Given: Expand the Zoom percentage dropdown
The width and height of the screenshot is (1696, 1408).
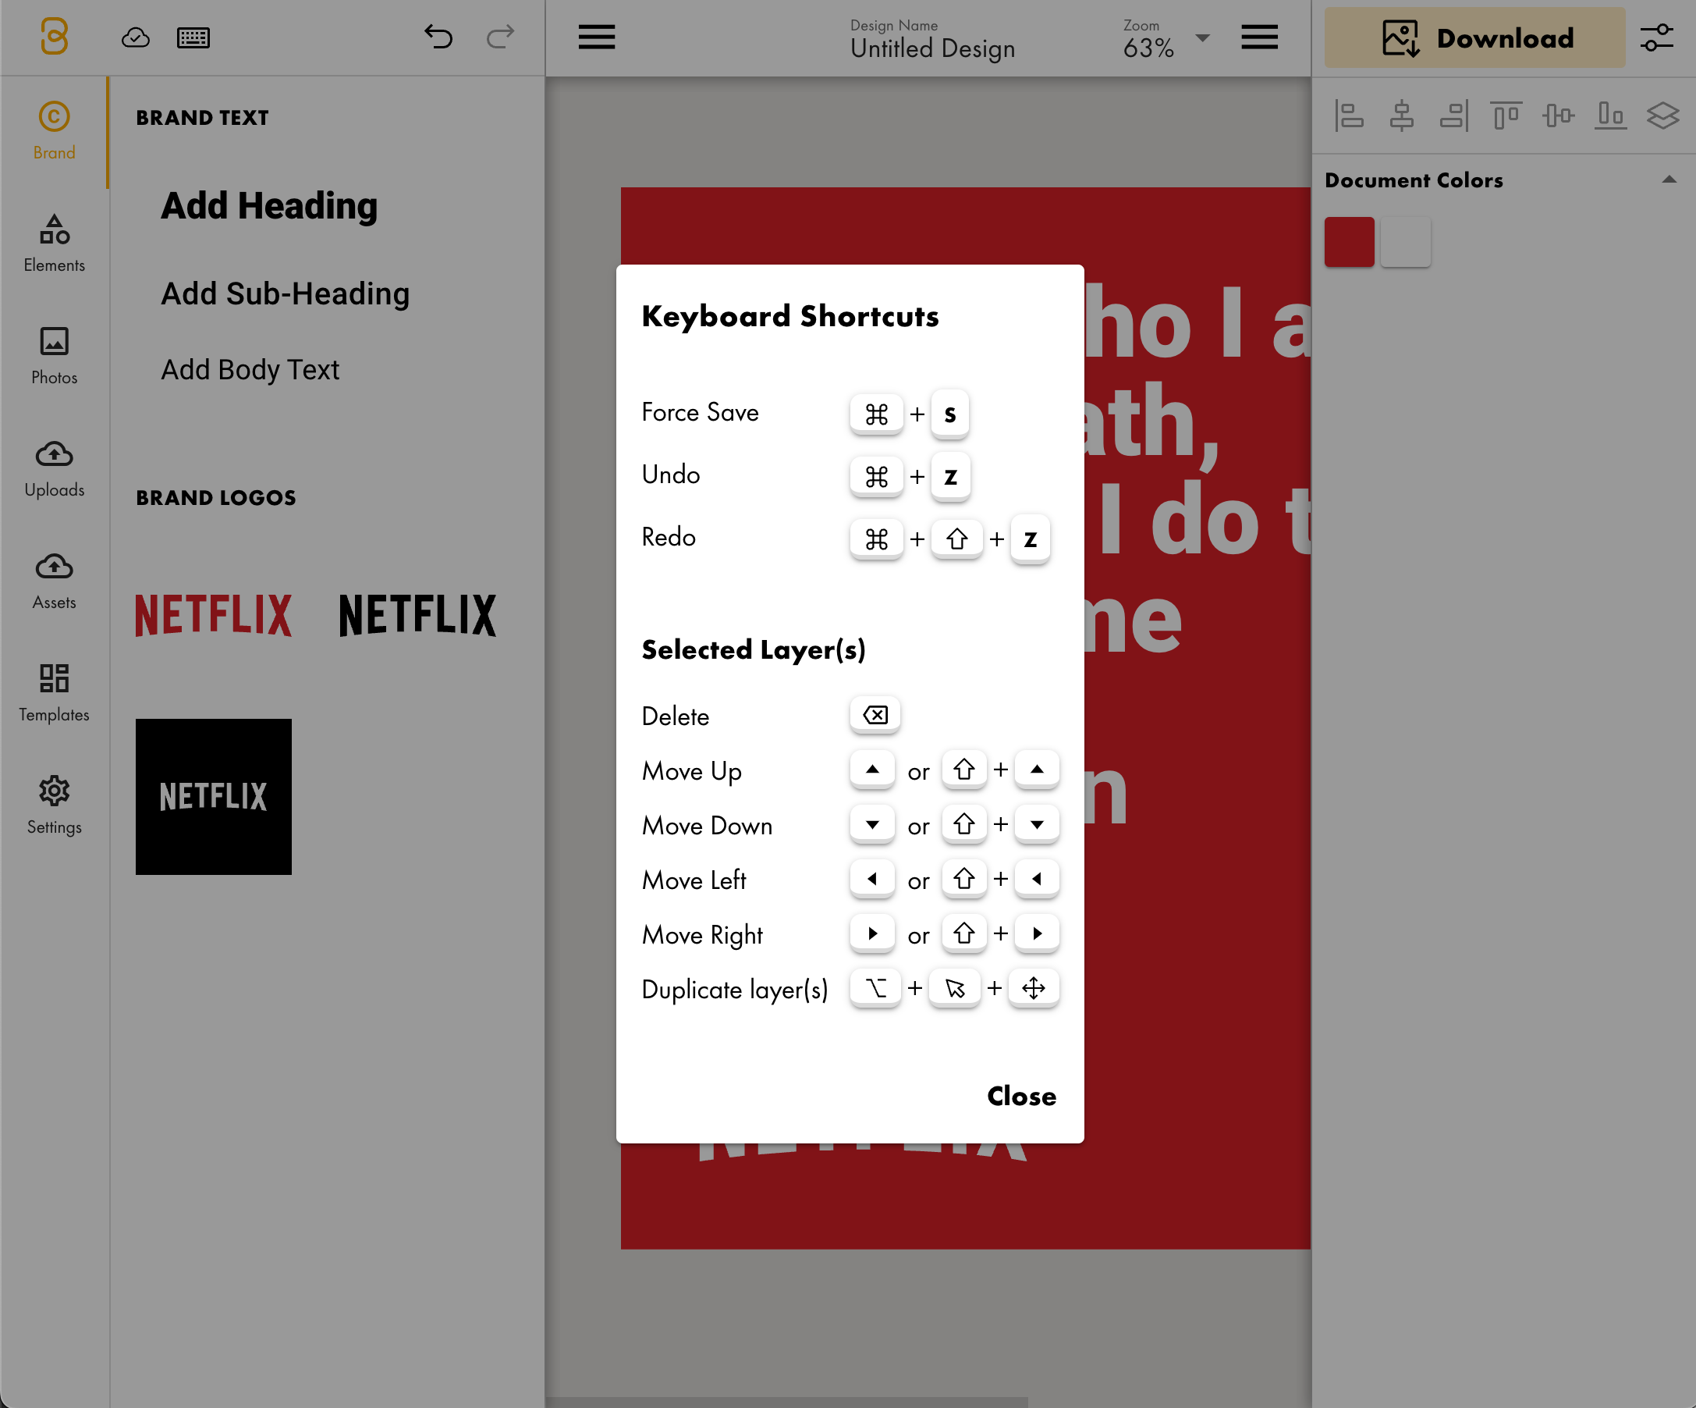Looking at the screenshot, I should (x=1202, y=38).
